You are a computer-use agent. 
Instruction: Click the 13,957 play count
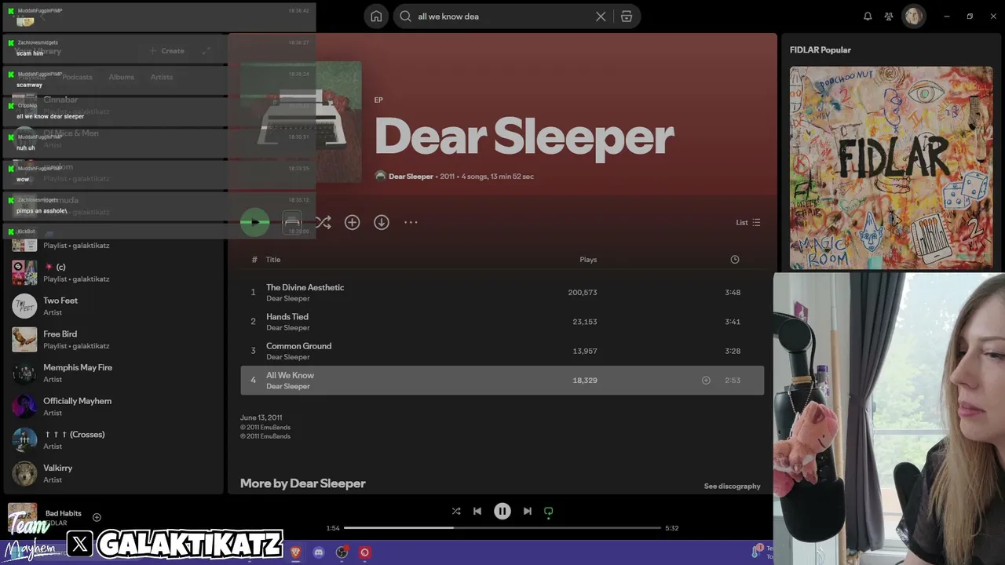click(x=585, y=351)
